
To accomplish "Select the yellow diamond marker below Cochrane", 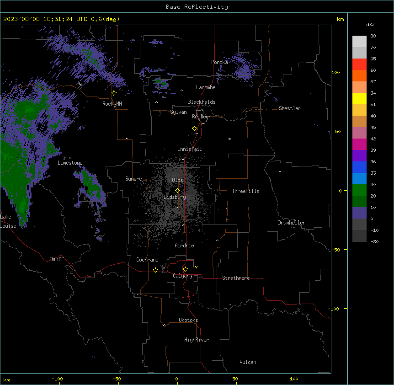I will tap(155, 270).
